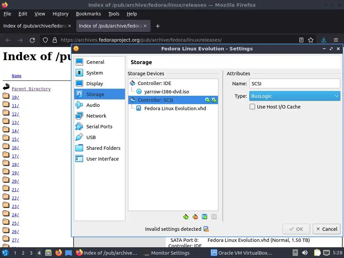Viewport: 344px width, 258px height.
Task: Open Firefox Edit menu
Action: point(23,14)
